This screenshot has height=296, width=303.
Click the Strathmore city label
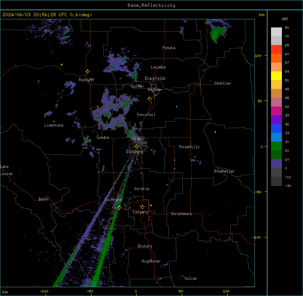[x=181, y=214]
